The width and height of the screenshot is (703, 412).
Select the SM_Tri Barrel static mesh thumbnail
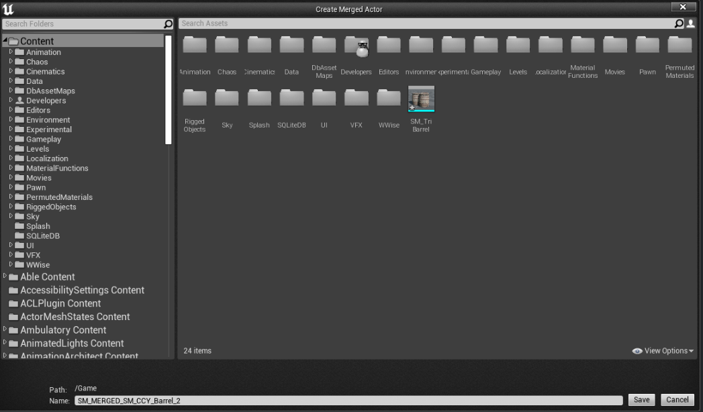click(x=421, y=99)
